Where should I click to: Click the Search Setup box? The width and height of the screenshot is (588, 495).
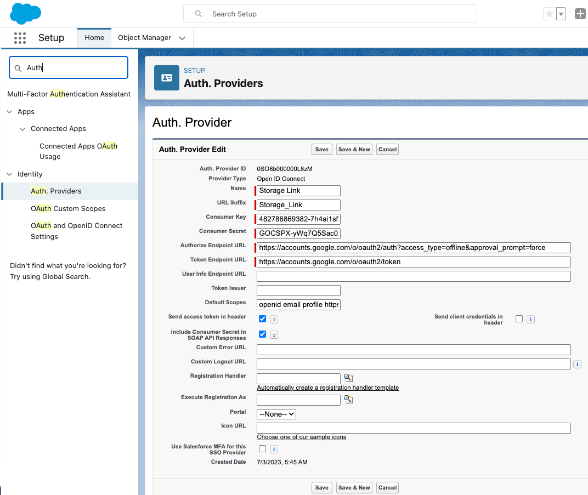(330, 14)
